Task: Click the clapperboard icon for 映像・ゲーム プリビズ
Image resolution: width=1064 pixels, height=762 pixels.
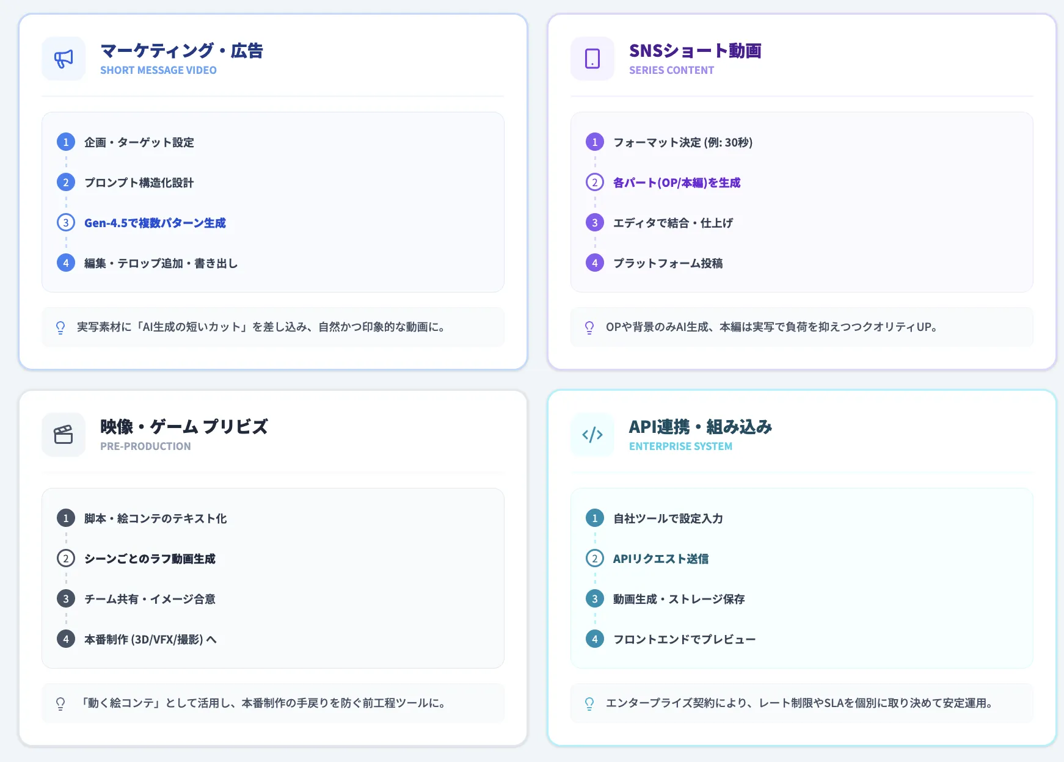Action: (x=63, y=434)
